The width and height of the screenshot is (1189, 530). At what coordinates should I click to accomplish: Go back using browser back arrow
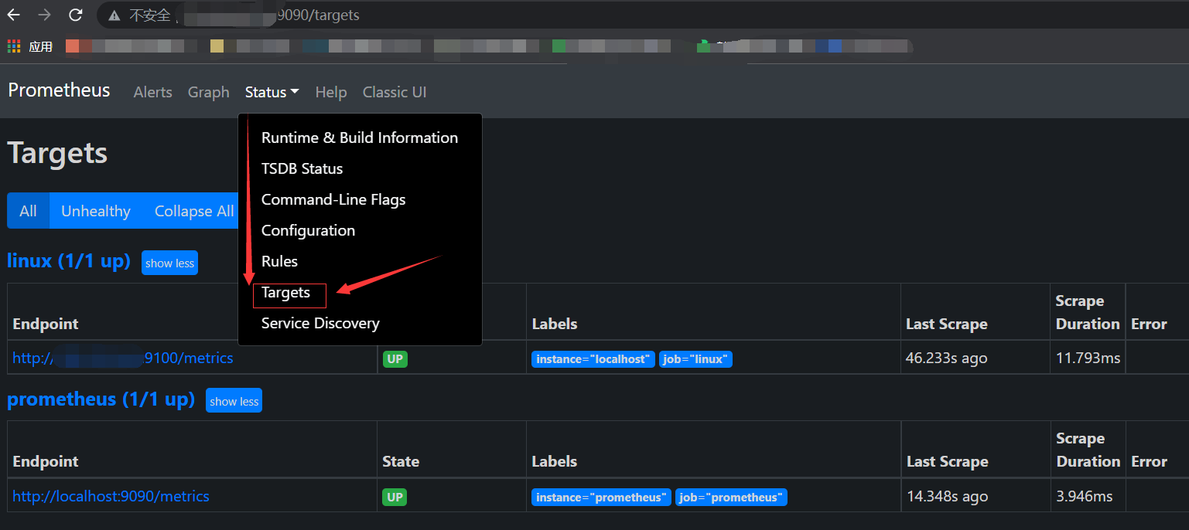[x=14, y=15]
